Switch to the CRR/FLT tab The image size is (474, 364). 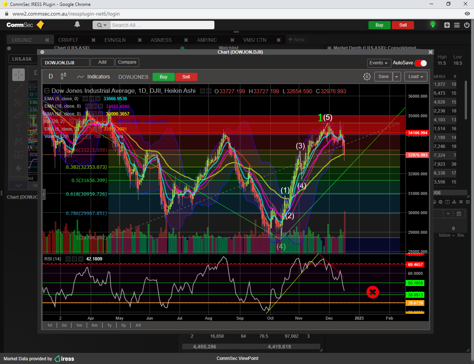click(x=68, y=40)
